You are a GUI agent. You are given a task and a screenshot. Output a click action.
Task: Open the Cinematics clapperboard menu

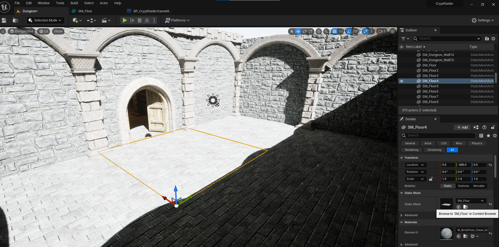click(x=106, y=20)
